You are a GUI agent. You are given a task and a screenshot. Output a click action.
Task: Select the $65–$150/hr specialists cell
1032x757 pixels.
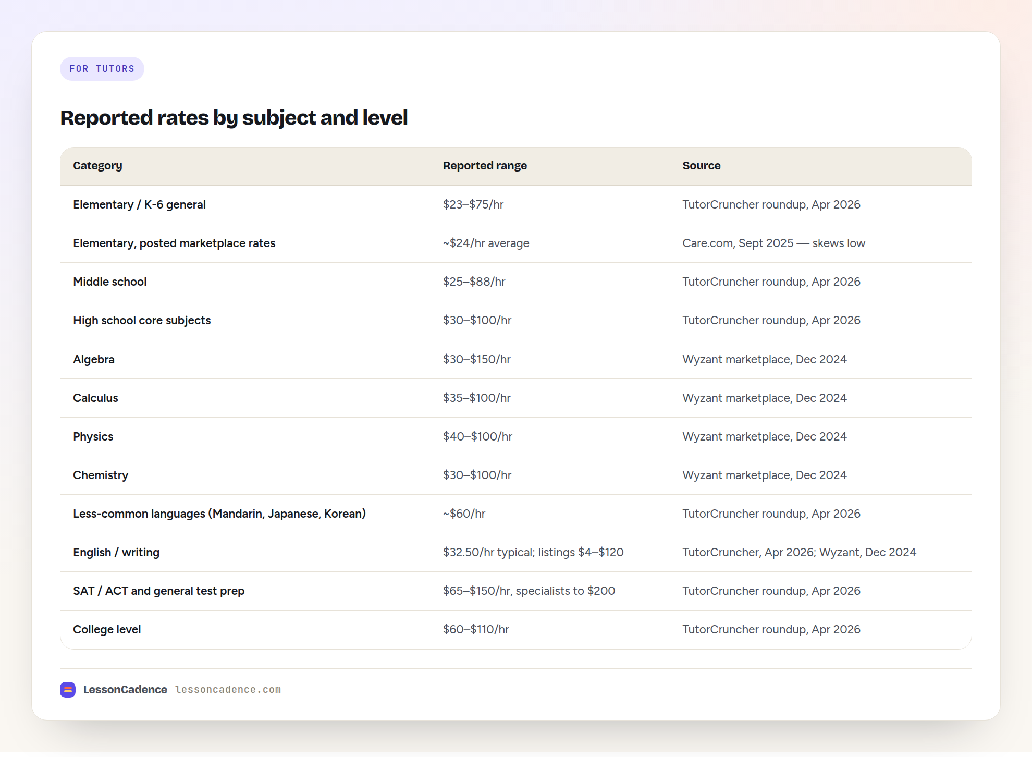(529, 591)
